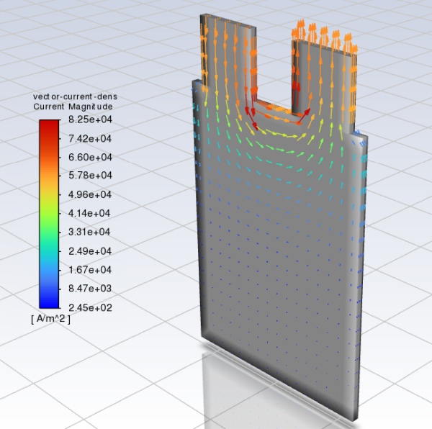
Task: Click the 5.78e+04 legend value
Action: (90, 176)
